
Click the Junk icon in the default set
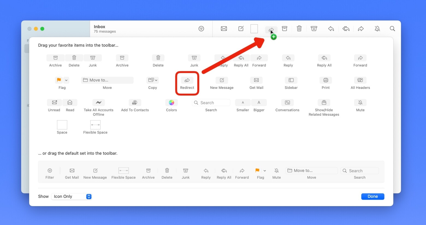point(185,171)
